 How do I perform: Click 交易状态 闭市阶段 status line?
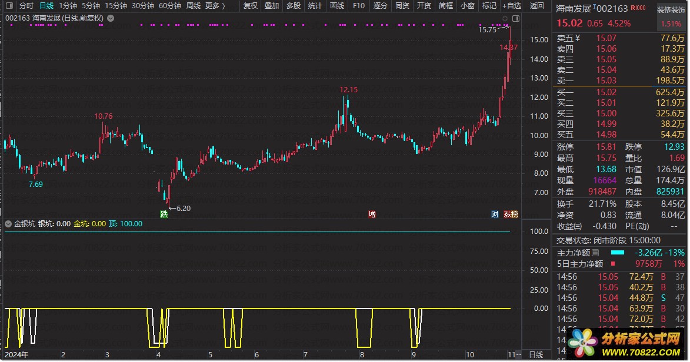[x=608, y=240]
